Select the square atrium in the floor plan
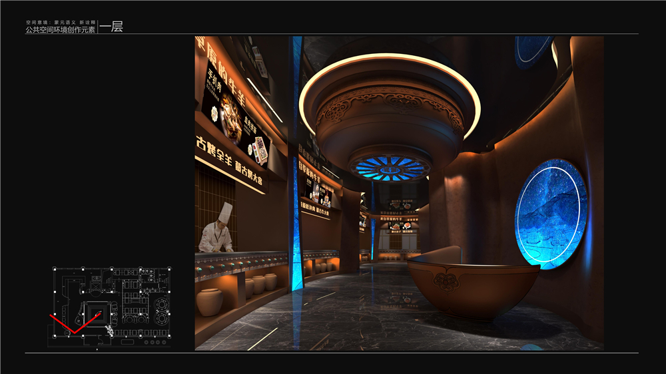 [x=93, y=312]
